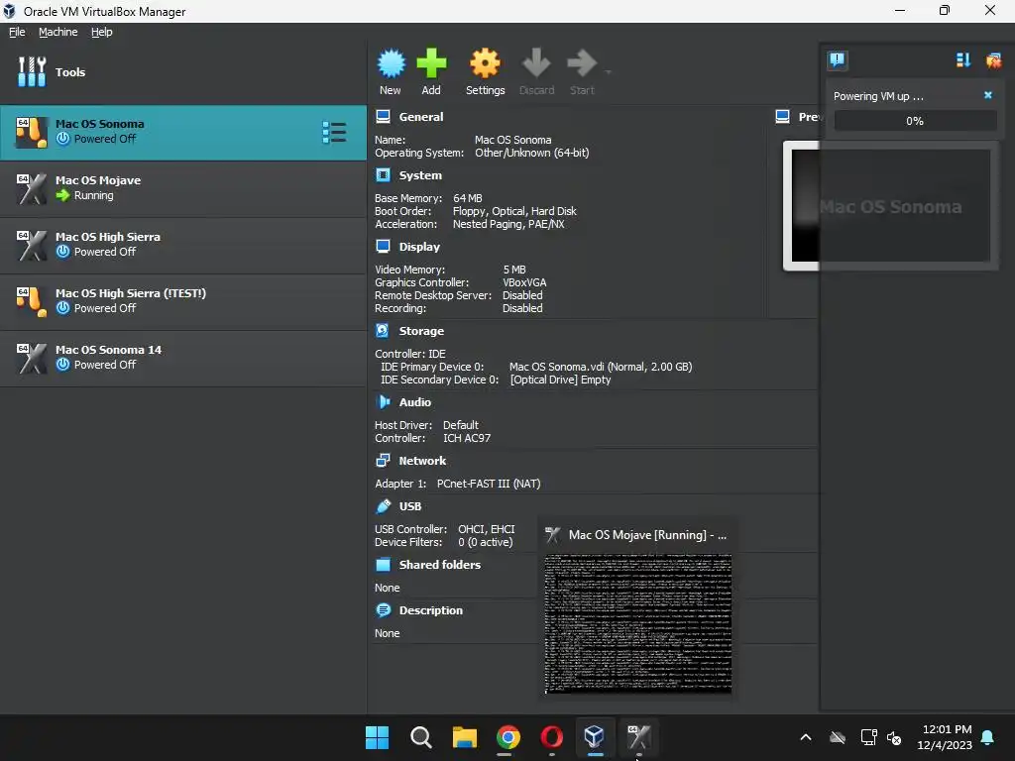1015x761 pixels.
Task: Select the Mac OS Sonoma 14 VM
Action: (x=183, y=358)
